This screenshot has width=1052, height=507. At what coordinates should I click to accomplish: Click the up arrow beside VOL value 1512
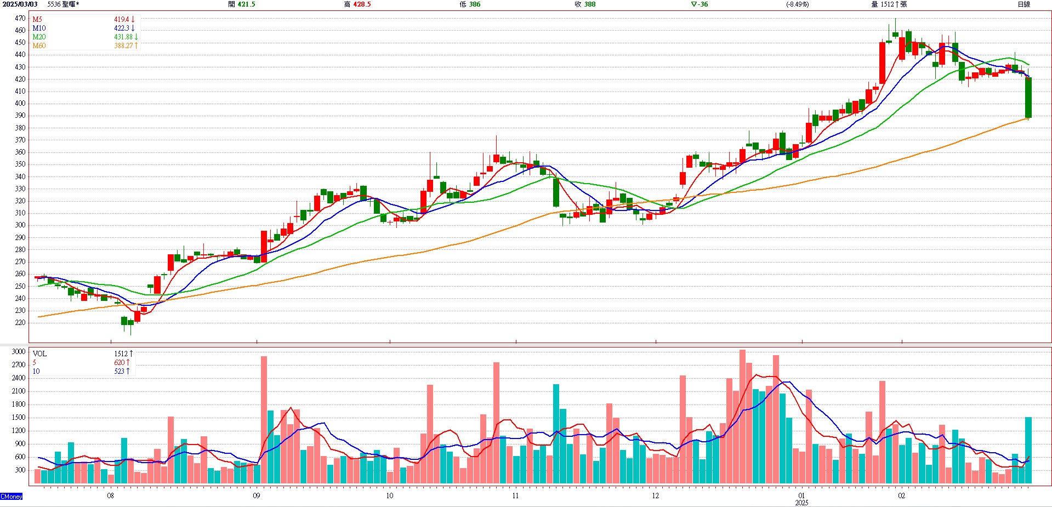(131, 354)
